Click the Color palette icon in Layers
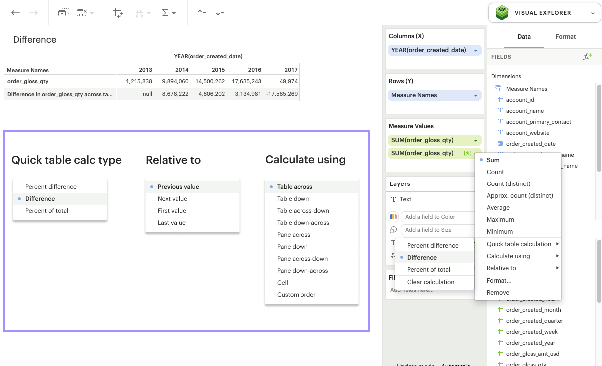 (393, 217)
